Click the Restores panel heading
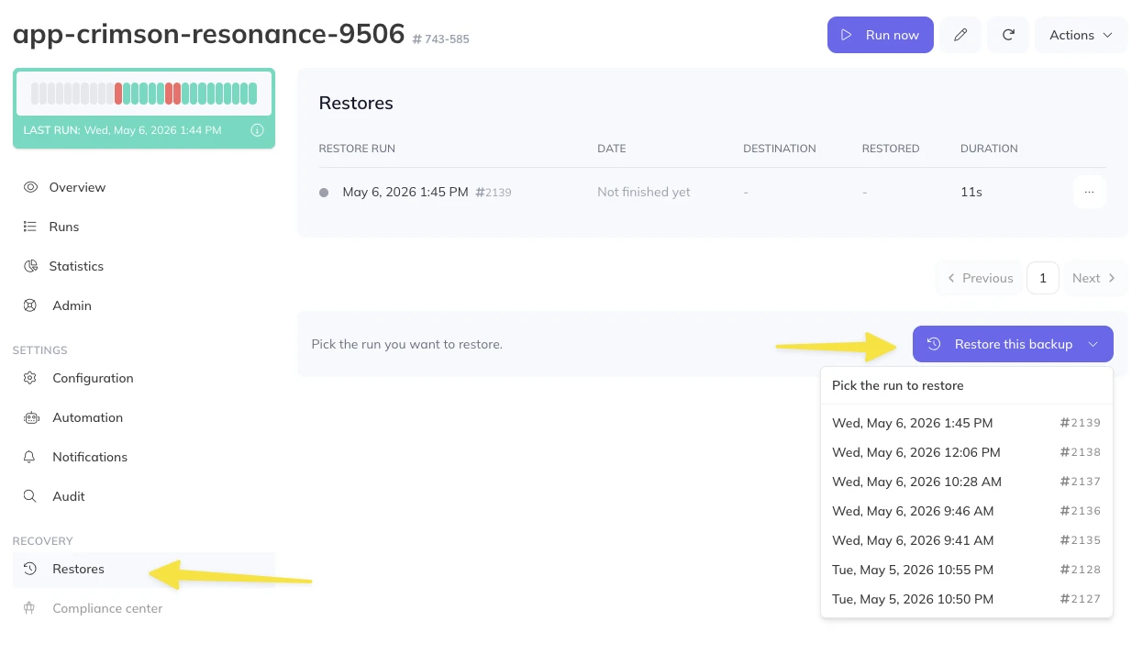1143x654 pixels. click(356, 103)
